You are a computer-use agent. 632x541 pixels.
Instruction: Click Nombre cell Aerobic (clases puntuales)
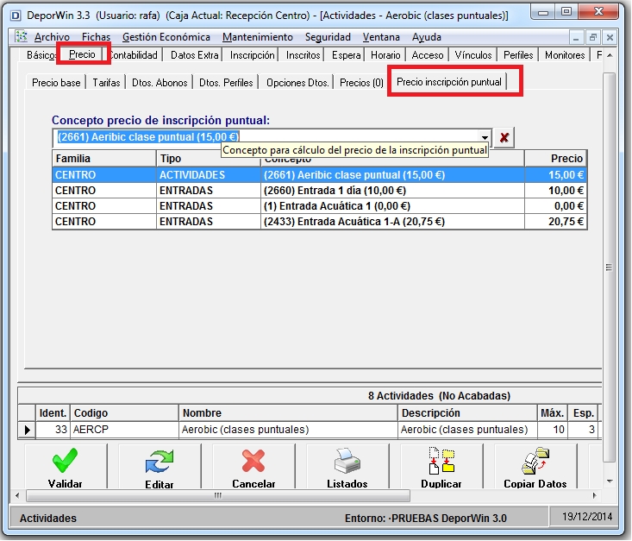(x=288, y=430)
